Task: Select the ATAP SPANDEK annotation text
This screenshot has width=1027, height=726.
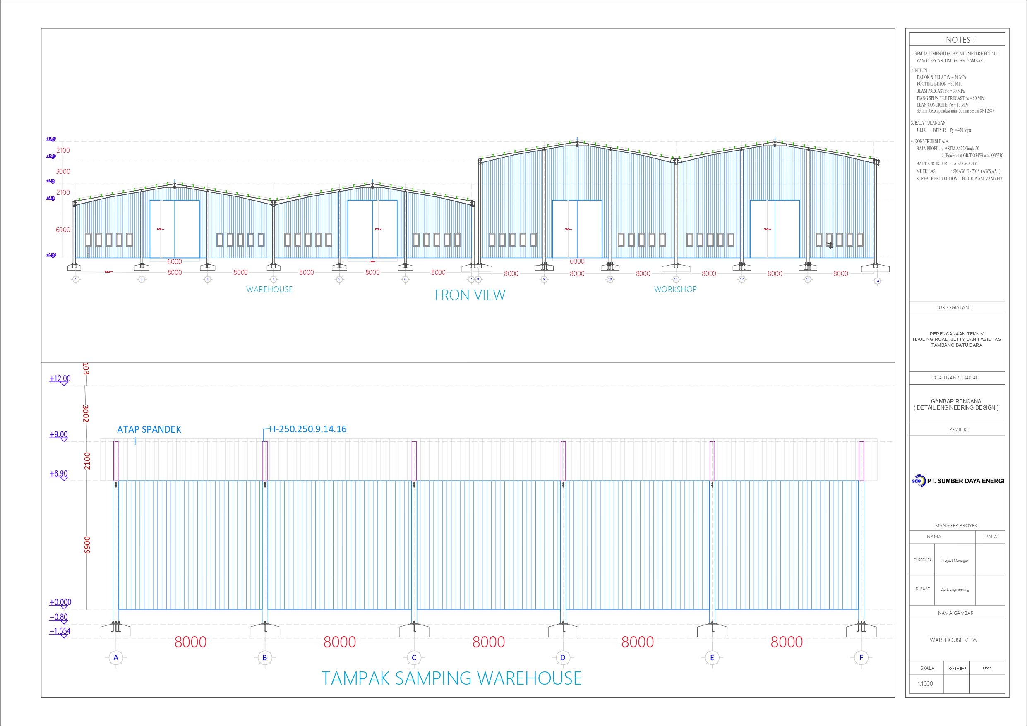Action: click(x=149, y=429)
